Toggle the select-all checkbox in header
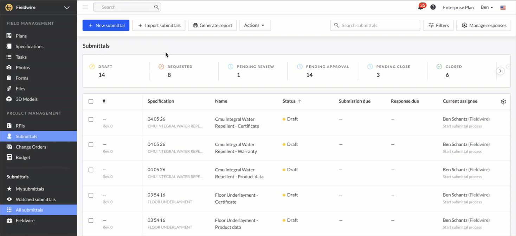This screenshot has height=236, width=516. [x=91, y=101]
